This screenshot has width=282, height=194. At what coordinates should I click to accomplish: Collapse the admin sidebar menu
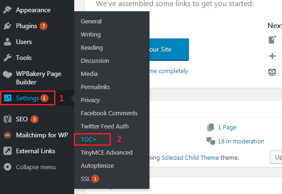[36, 167]
